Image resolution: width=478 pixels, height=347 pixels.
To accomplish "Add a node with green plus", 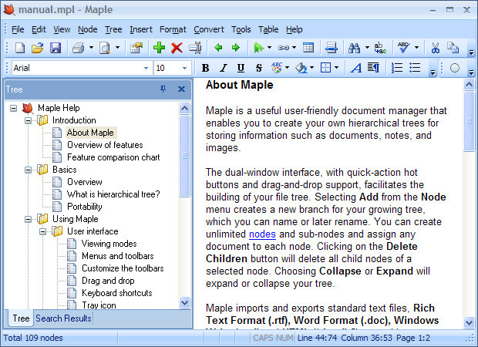I will click(159, 48).
